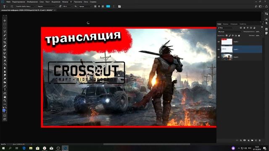Image resolution: width=269 pixels, height=151 pixels.
Task: Open the font style Regular dropdown
Action: [x=47, y=6]
